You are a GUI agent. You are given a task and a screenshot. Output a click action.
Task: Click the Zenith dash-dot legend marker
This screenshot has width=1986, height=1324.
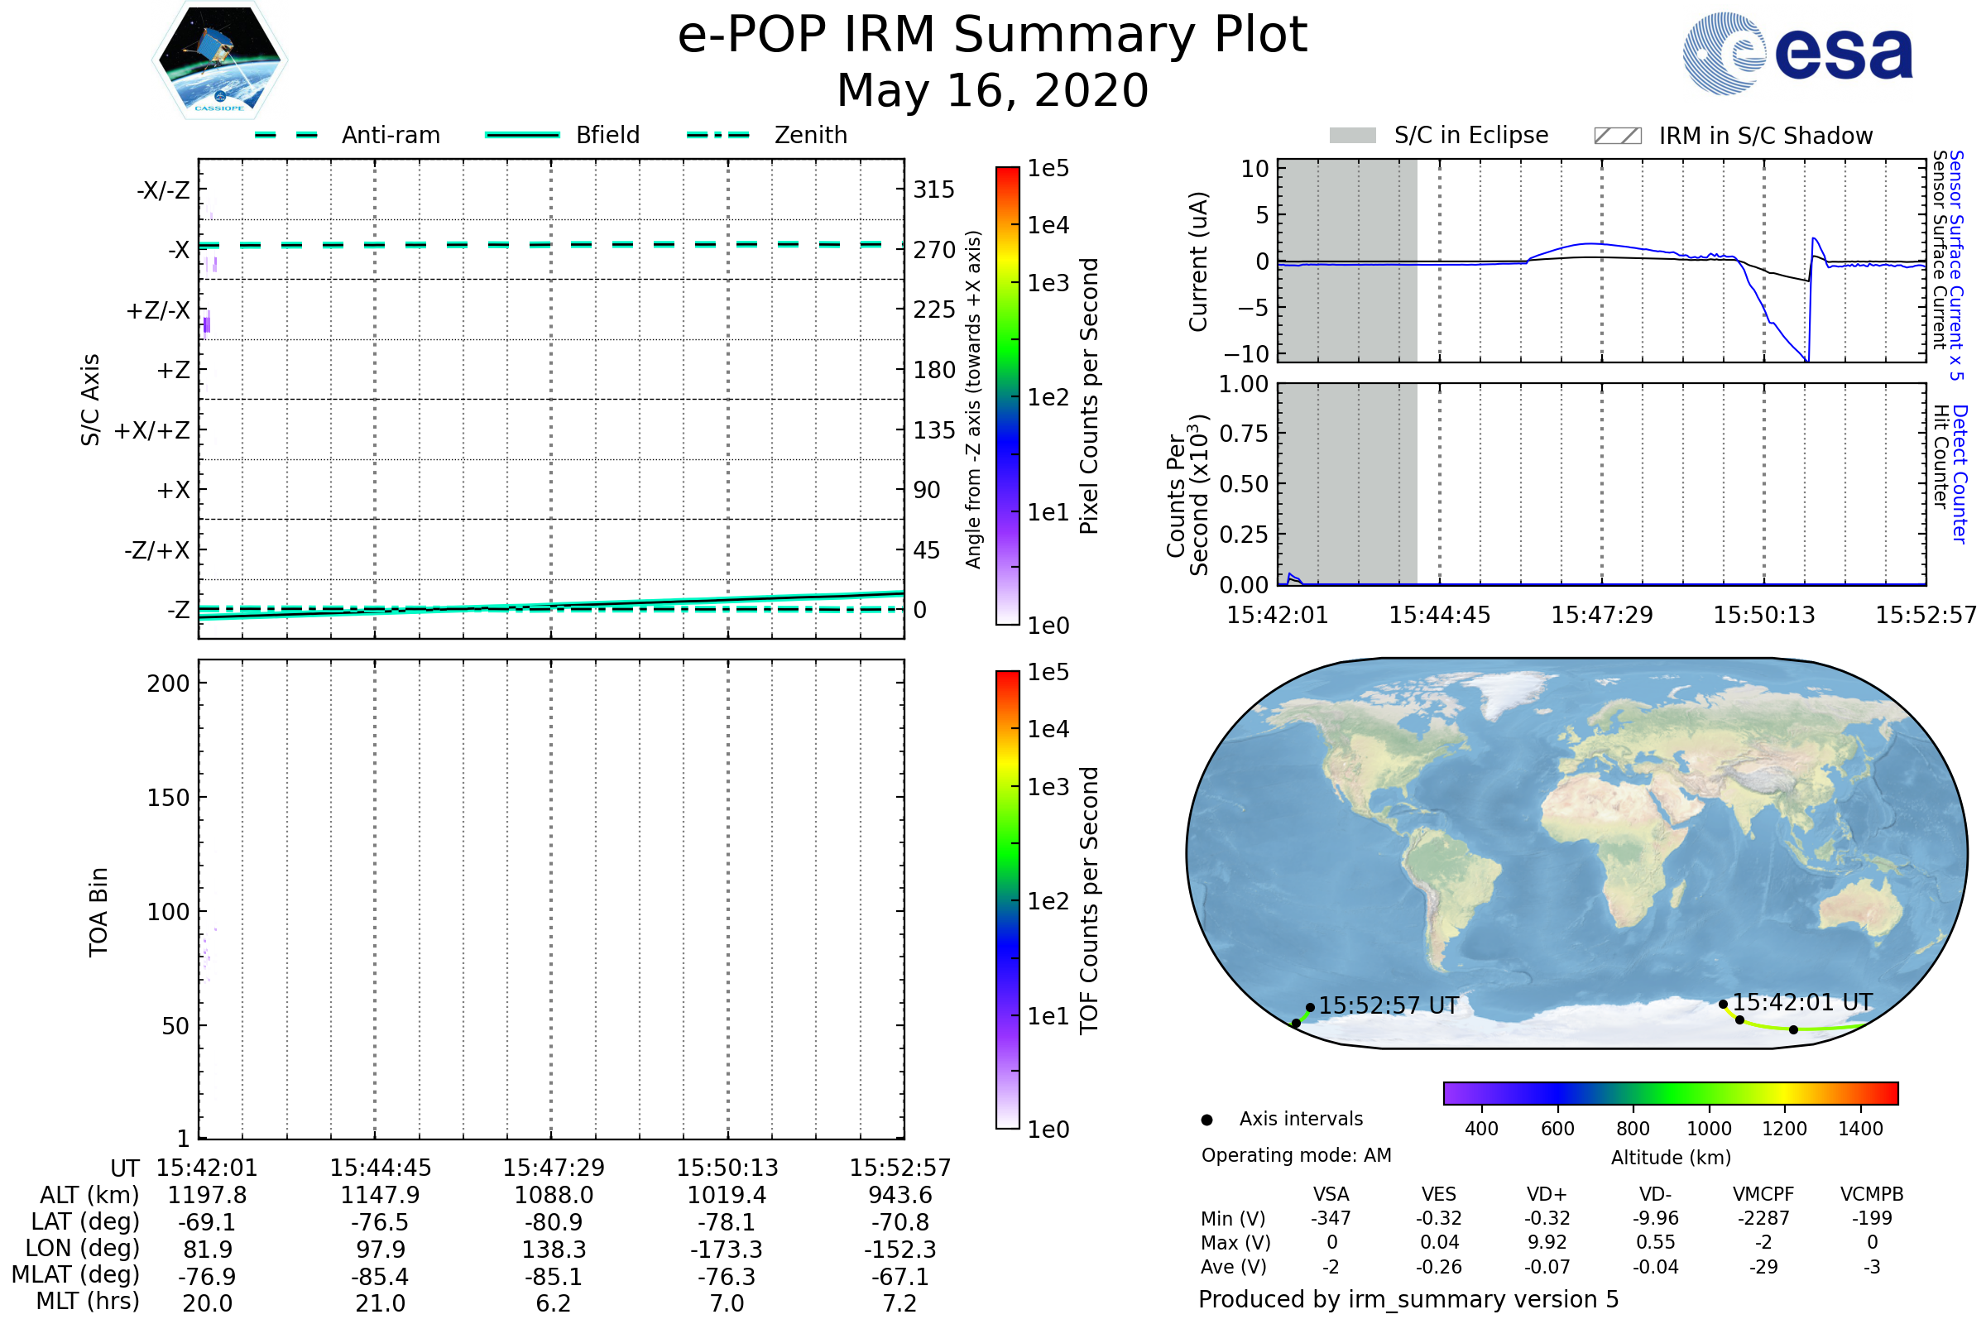click(x=717, y=135)
